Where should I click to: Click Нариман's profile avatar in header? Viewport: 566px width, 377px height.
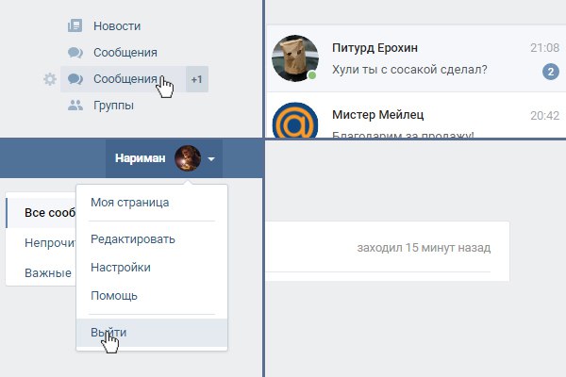coord(188,158)
